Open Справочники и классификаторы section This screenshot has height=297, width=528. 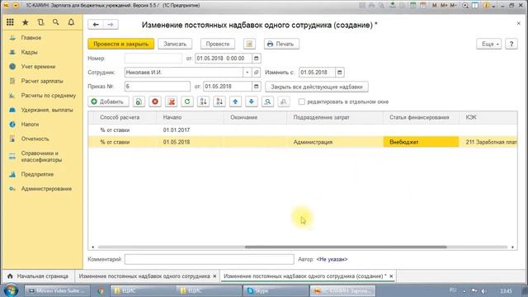tap(41, 157)
